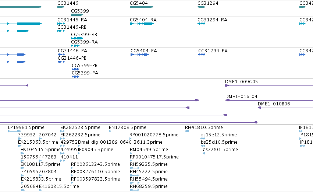Click the CG31446 gene label
This screenshot has height=192, width=313.
68,3
